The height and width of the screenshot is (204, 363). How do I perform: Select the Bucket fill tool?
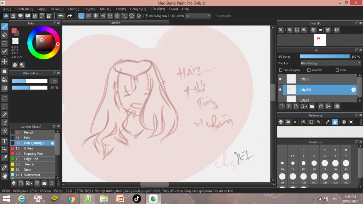coord(4,80)
